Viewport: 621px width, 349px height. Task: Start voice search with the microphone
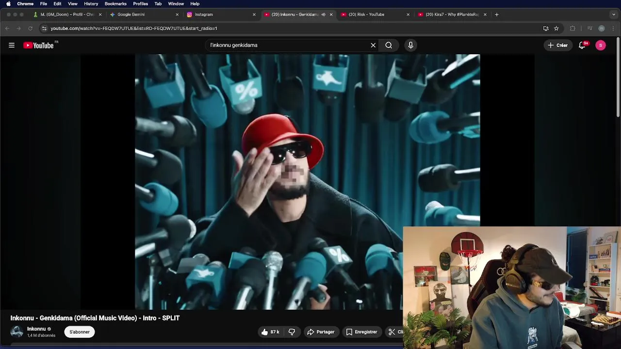(x=410, y=45)
